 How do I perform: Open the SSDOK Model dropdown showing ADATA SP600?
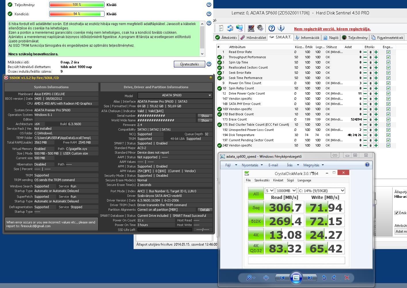[x=175, y=95]
